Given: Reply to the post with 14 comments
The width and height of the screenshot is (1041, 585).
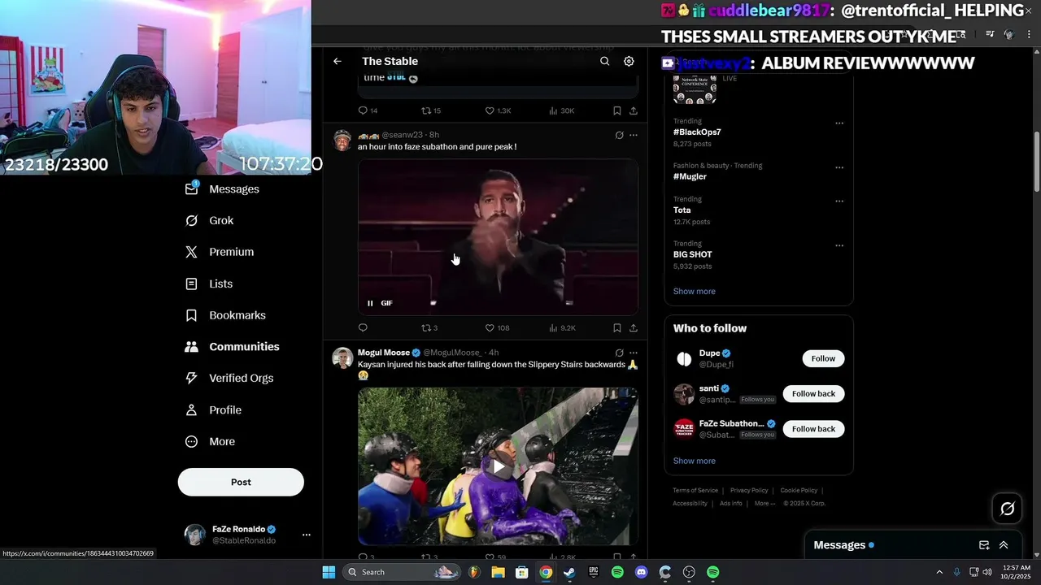Looking at the screenshot, I should pos(368,110).
